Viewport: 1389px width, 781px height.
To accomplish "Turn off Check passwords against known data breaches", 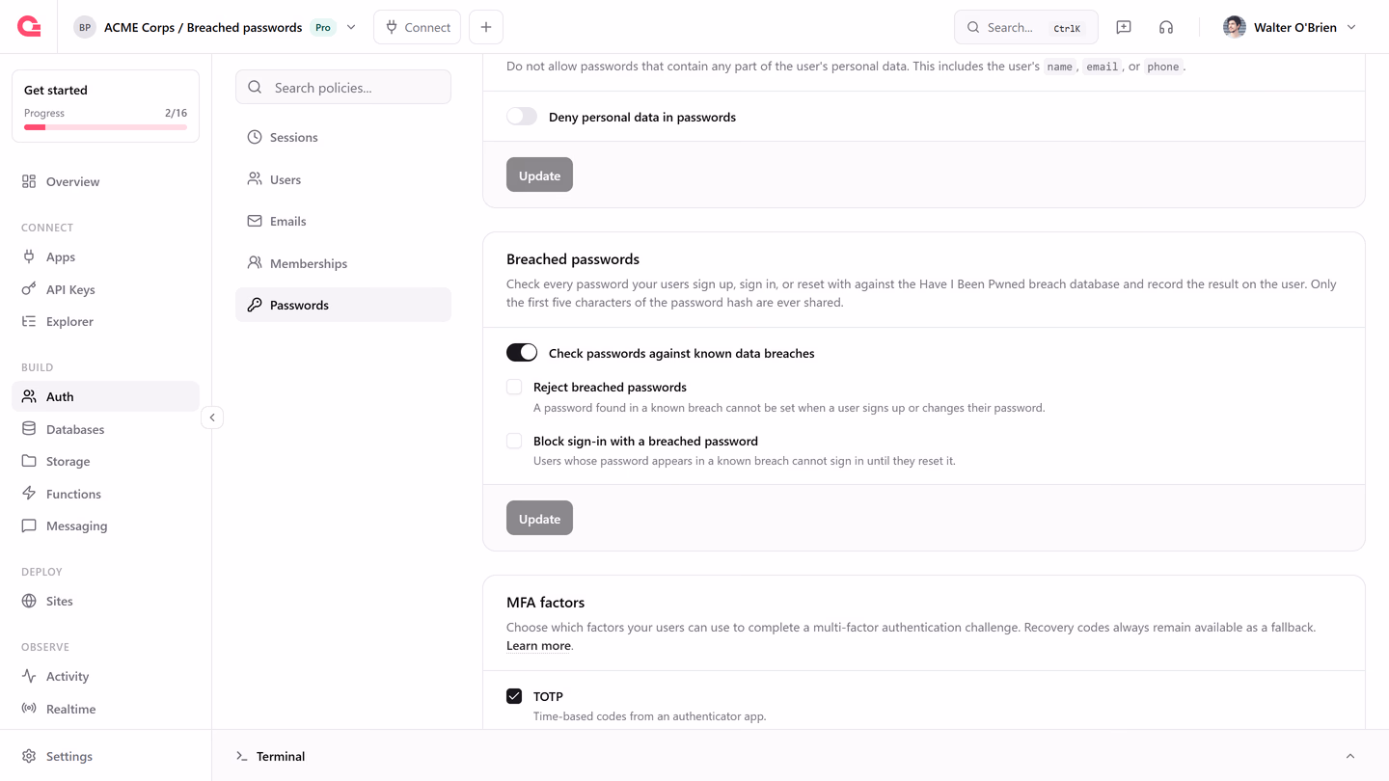I will coord(522,353).
